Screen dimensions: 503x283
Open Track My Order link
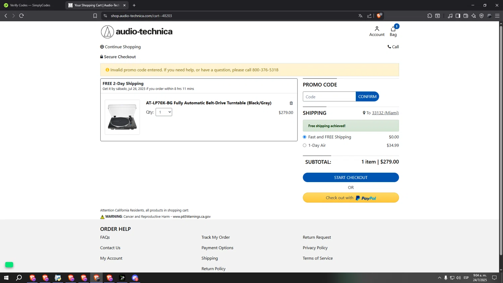[216, 237]
